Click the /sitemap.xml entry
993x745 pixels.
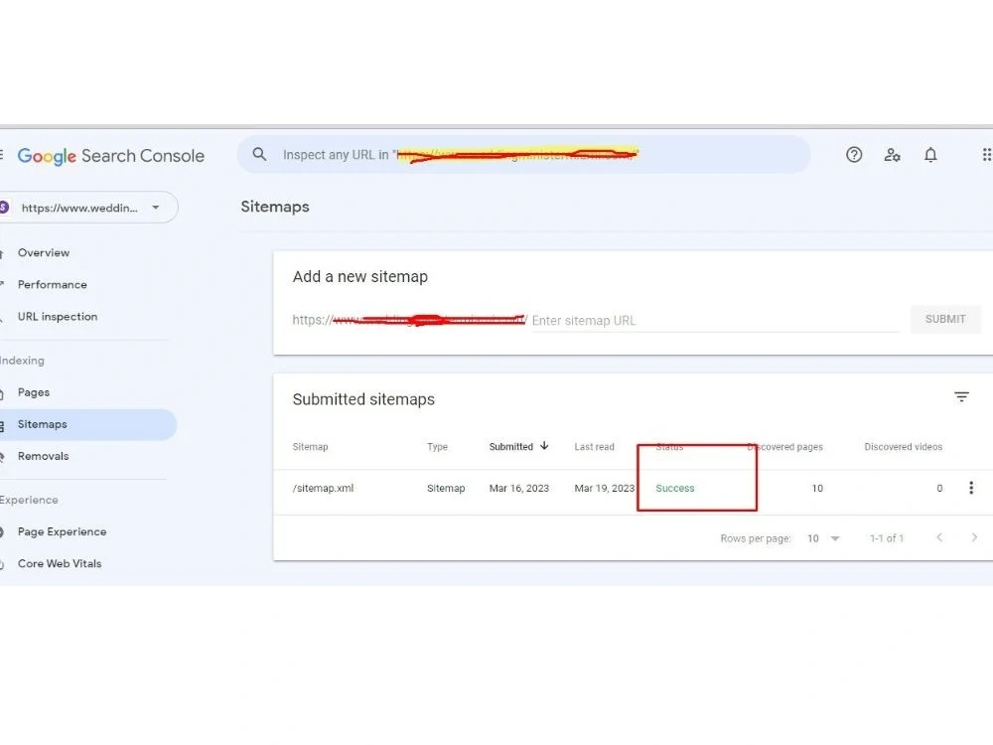pyautogui.click(x=323, y=488)
